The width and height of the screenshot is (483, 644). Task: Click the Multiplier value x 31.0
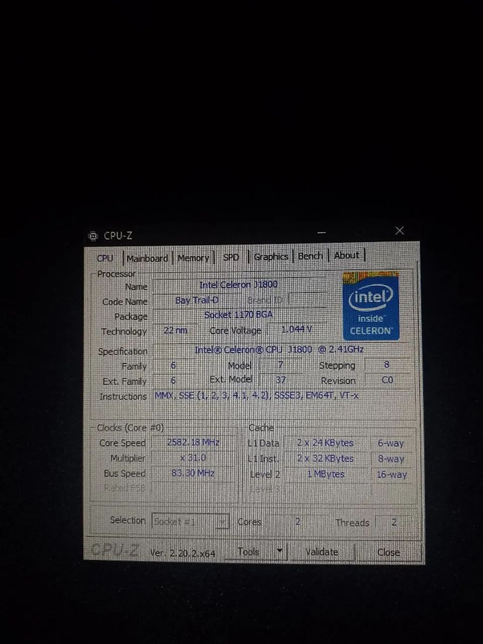pos(193,458)
